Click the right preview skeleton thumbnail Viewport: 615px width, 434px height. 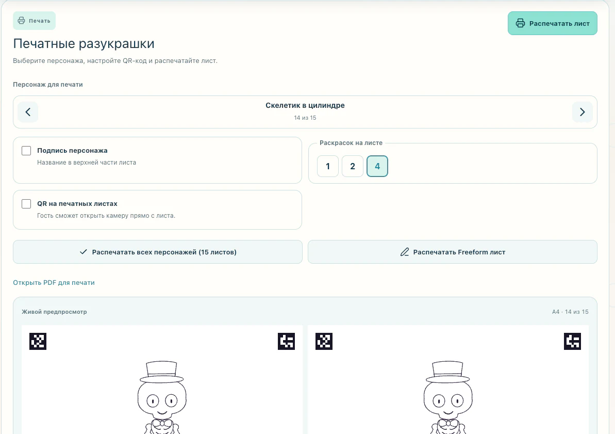[x=448, y=397]
